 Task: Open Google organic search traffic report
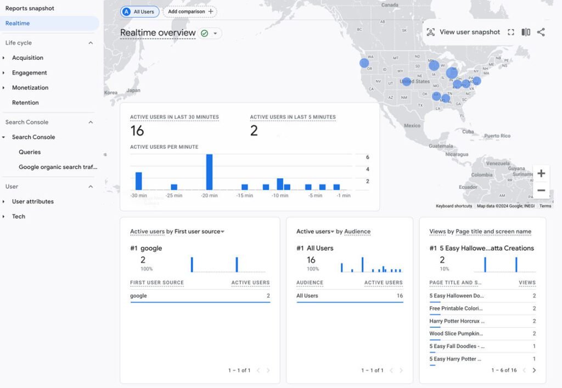[x=58, y=167]
